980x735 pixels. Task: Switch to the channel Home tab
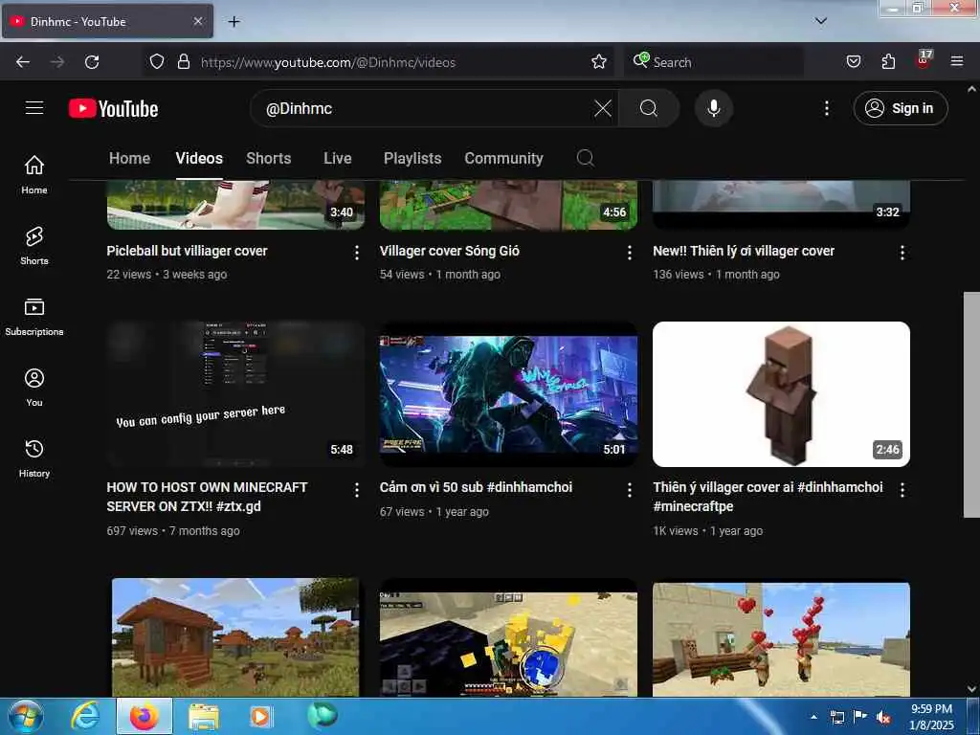point(129,158)
